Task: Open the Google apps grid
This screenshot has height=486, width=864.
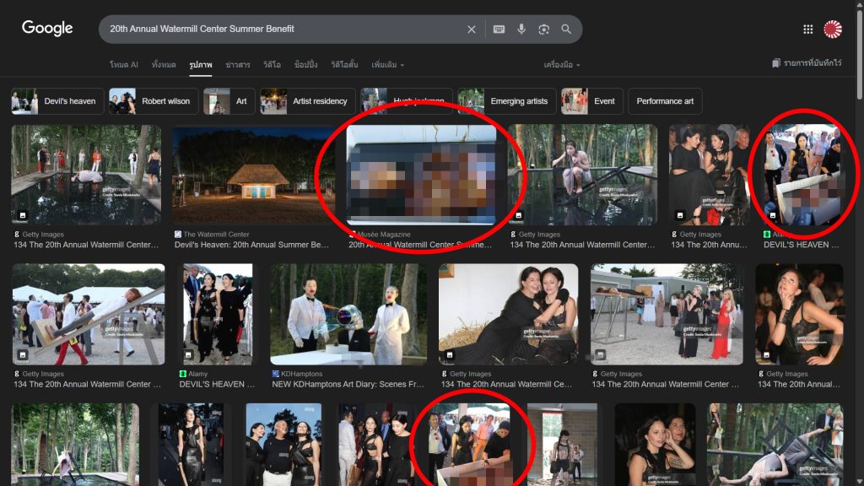Action: pyautogui.click(x=807, y=30)
